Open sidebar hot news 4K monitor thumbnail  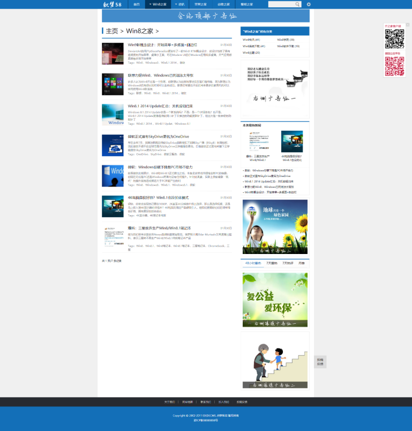point(292,142)
